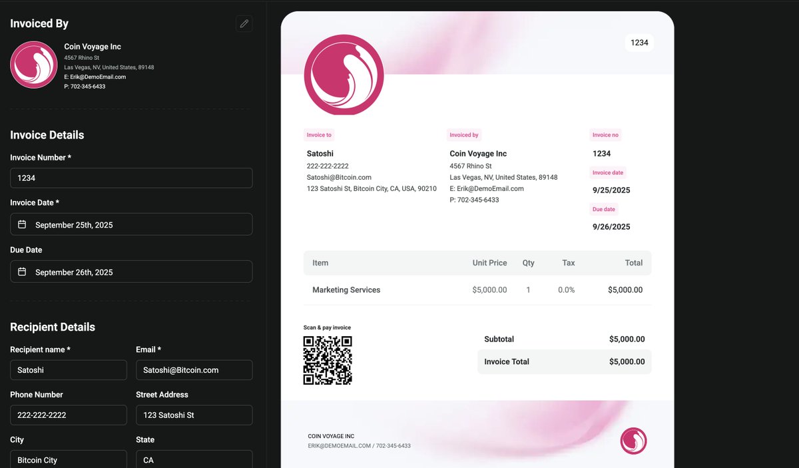The image size is (799, 468).
Task: Select the Phone Number field 222-222-2222
Action: [68, 415]
